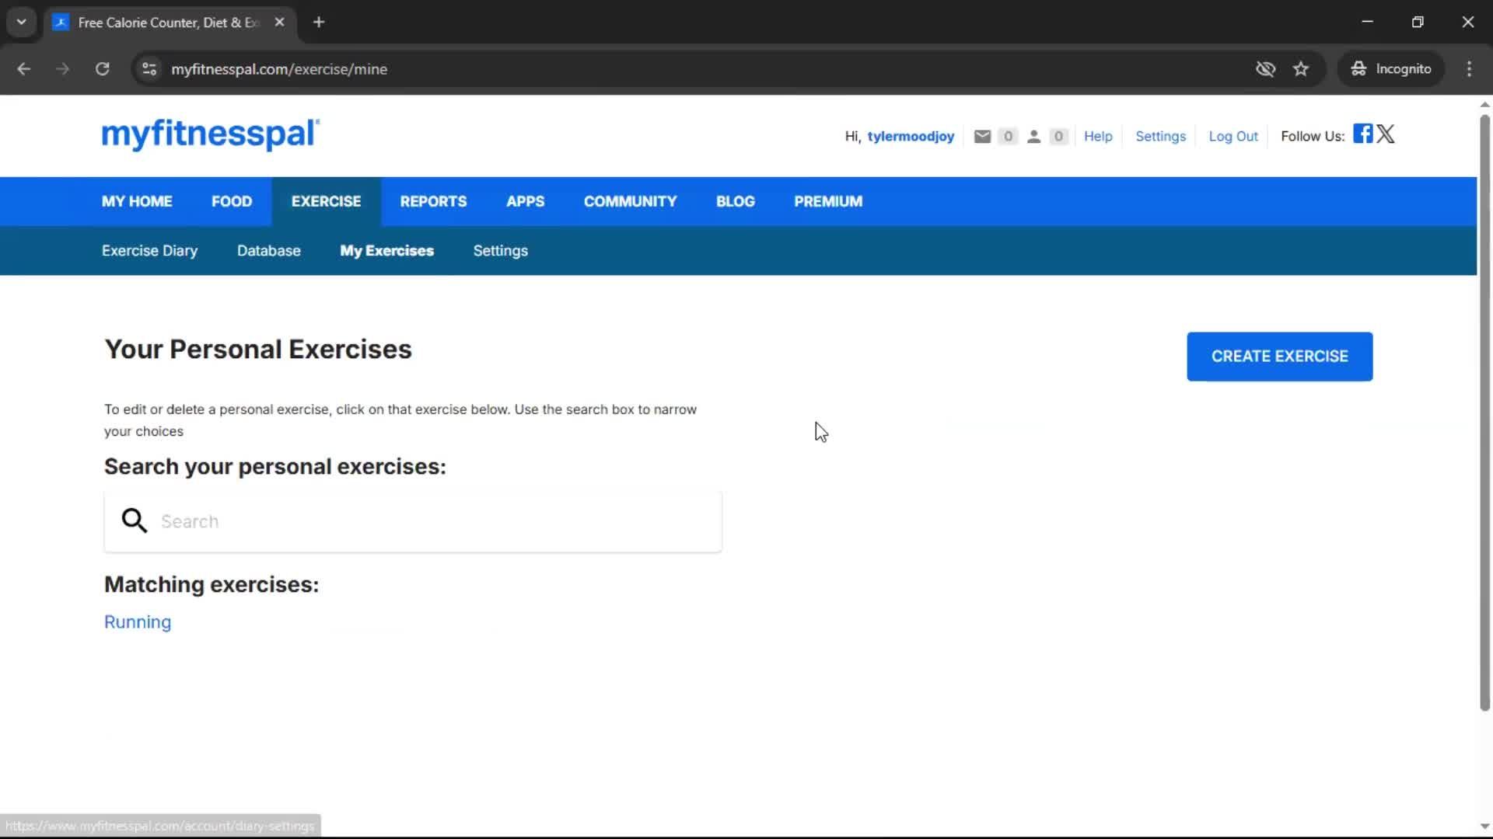1493x839 pixels.
Task: Open the messages envelope icon
Action: [x=982, y=137]
